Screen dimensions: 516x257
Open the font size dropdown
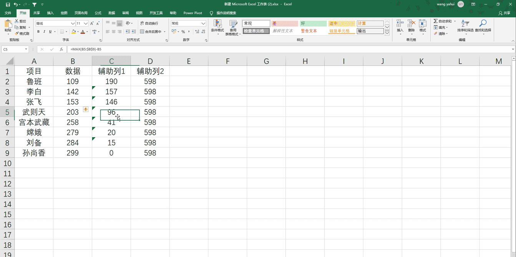pyautogui.click(x=86, y=23)
